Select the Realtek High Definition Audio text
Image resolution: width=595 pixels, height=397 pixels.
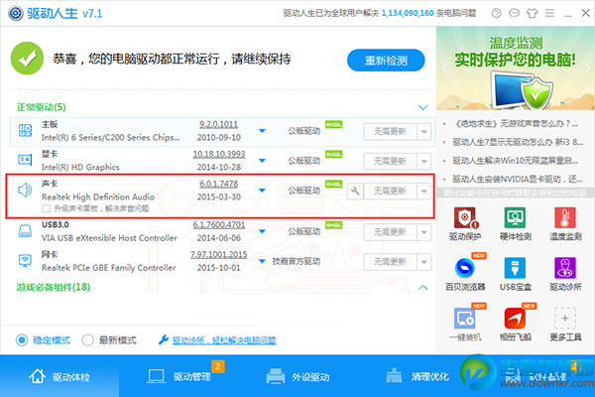pyautogui.click(x=98, y=197)
